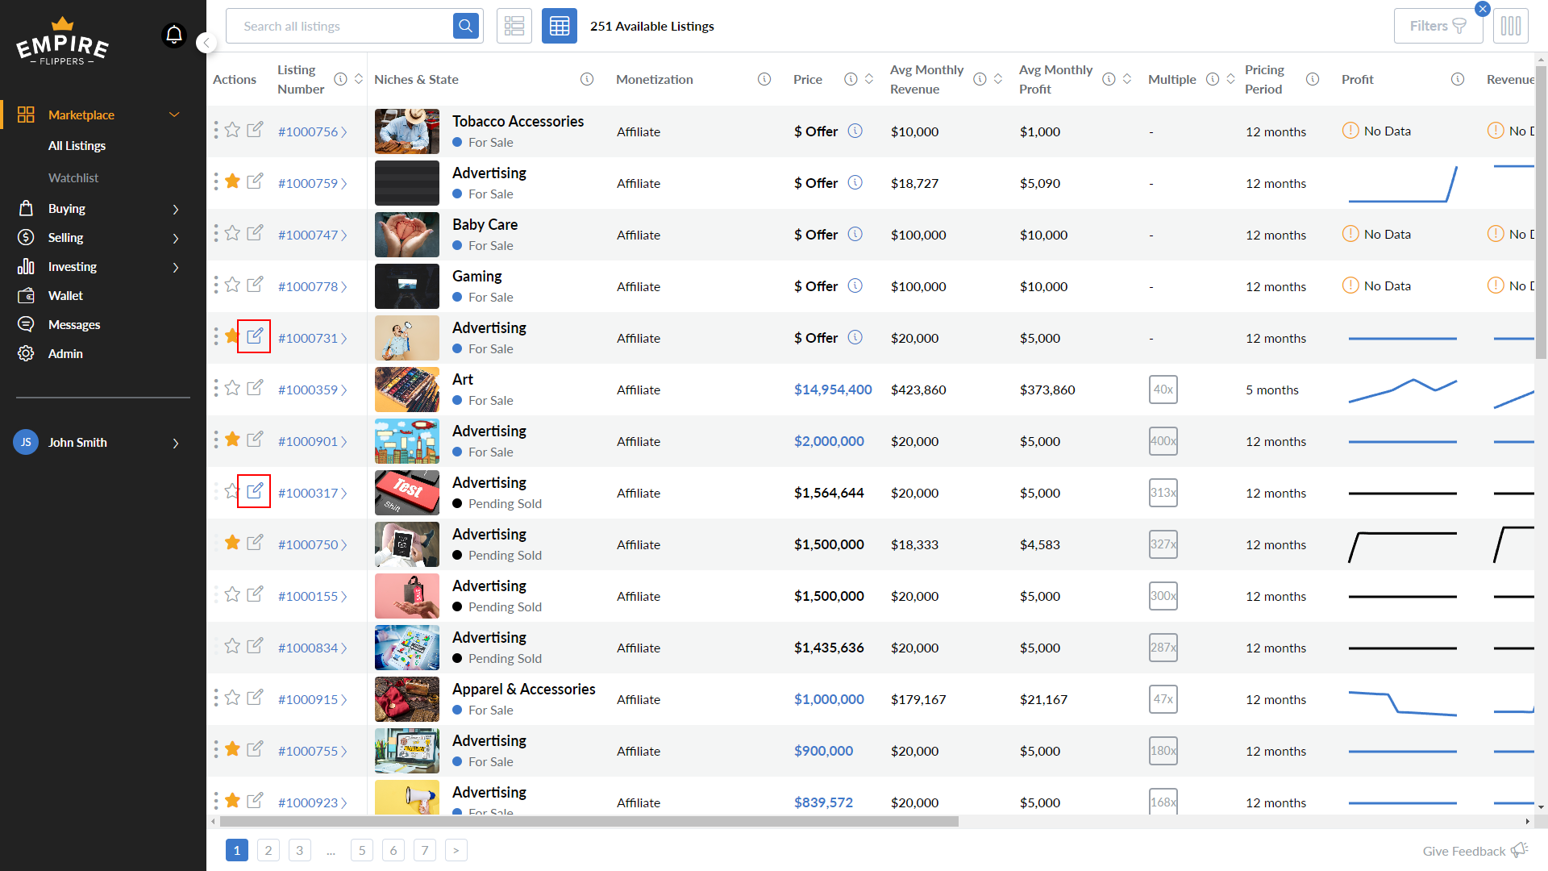Switch to table grid view

pos(560,26)
